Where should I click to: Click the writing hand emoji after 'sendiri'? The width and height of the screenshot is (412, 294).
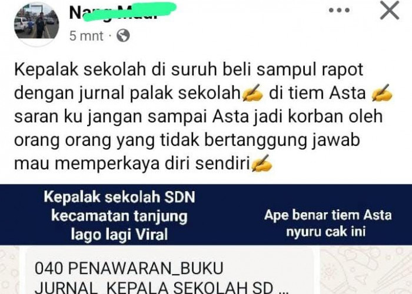pos(262,163)
